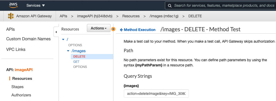The height and width of the screenshot is (101, 276).
Task: Click the Method Test page title
Action: point(200,29)
